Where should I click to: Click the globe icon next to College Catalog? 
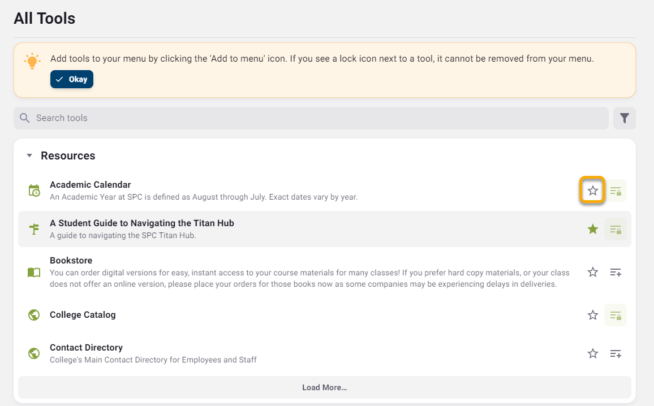coord(34,314)
